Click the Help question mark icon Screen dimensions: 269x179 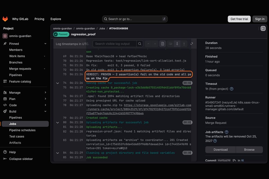point(5,152)
